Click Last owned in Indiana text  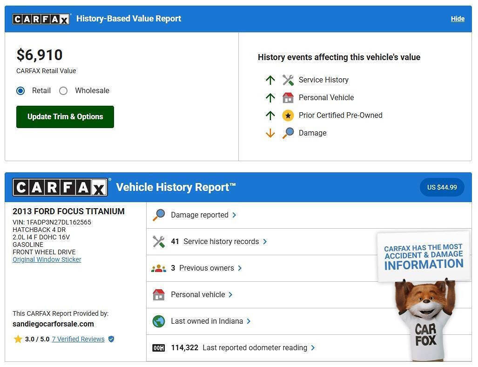(x=207, y=321)
